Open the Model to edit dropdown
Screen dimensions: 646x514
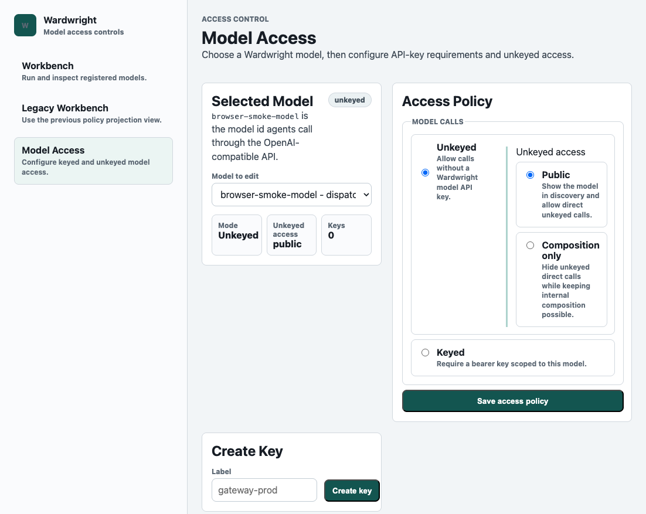pyautogui.click(x=291, y=195)
